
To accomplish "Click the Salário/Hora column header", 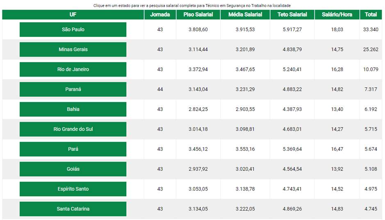I will 337,14.
